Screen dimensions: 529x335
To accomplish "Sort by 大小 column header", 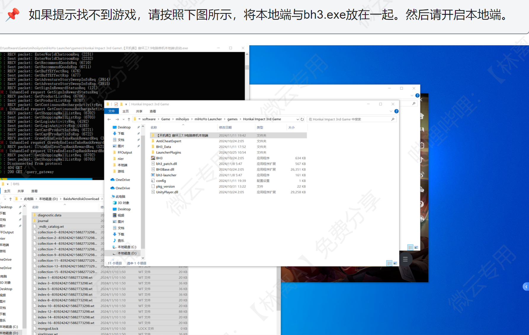I will point(291,128).
